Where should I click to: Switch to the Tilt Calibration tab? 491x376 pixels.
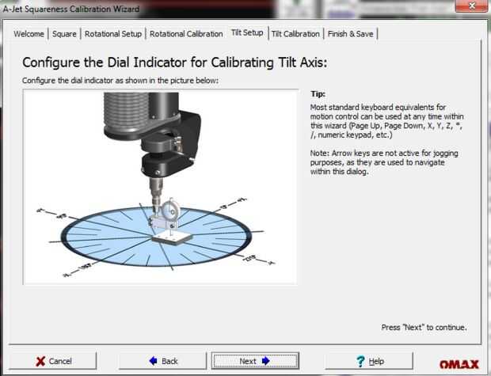(295, 34)
